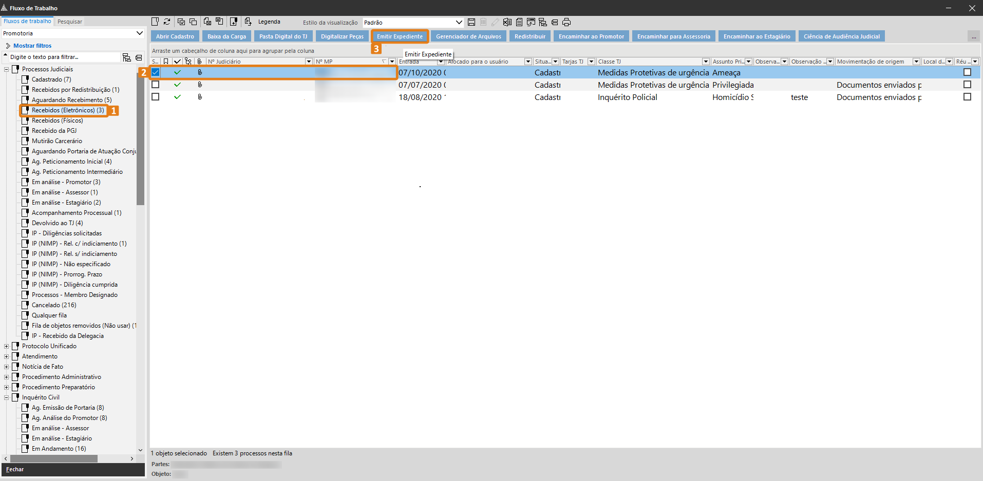Click the checkmark column header icon
The width and height of the screenshot is (983, 481).
[177, 62]
